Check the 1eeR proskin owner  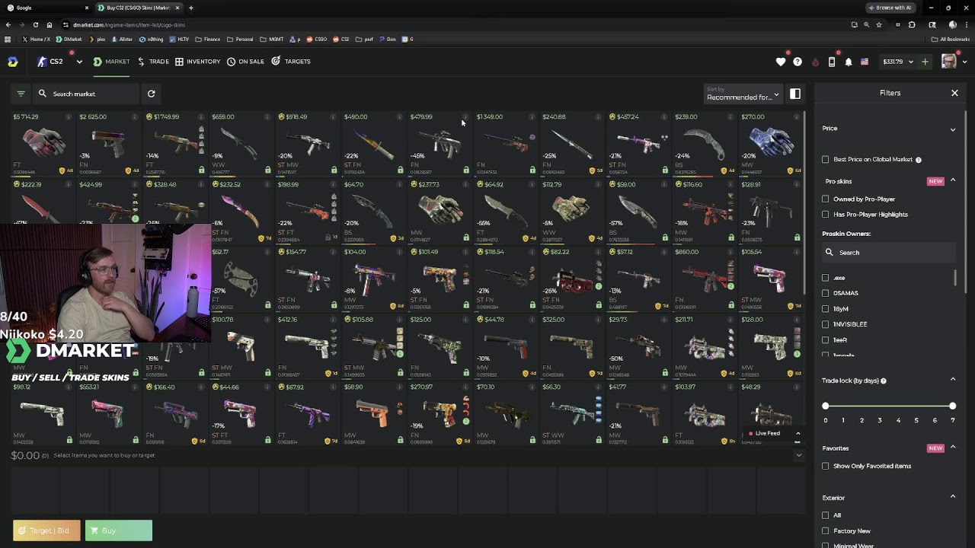tap(826, 340)
